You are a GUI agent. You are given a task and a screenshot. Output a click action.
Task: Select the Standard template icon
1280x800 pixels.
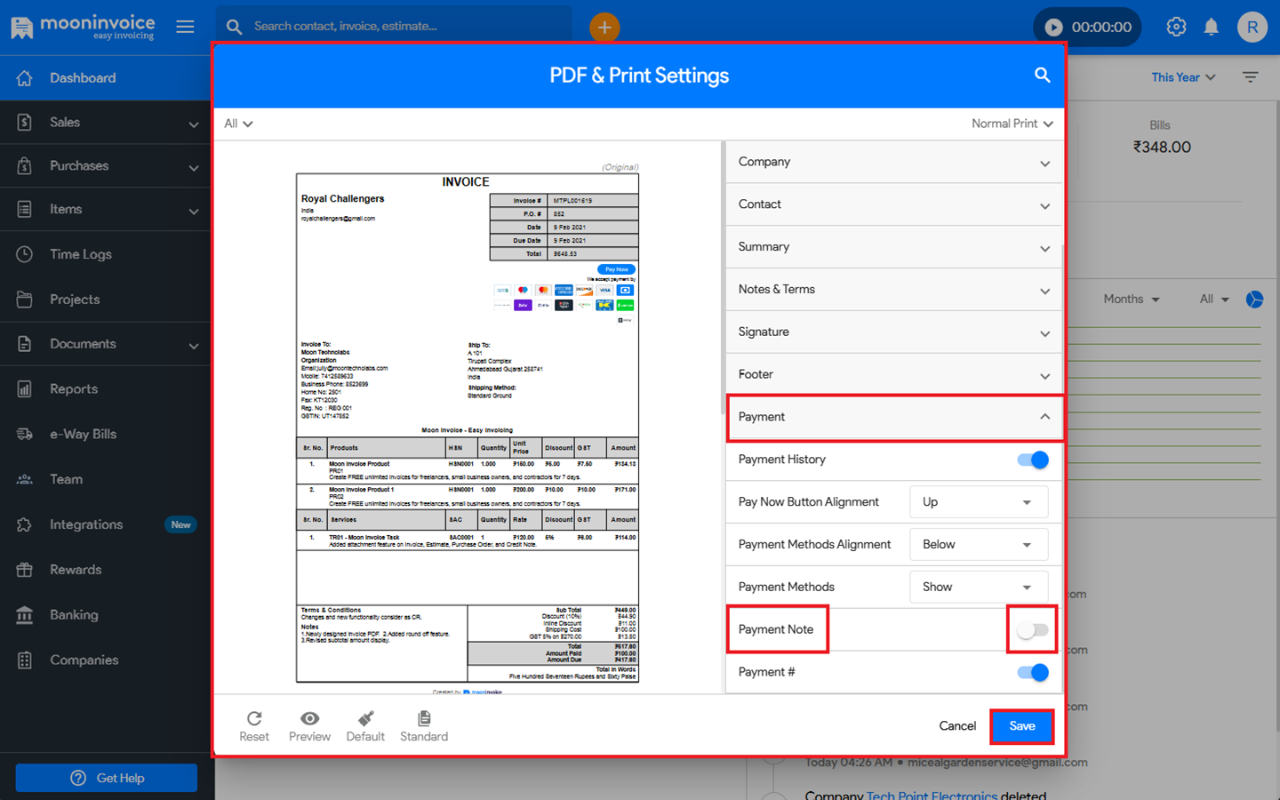[424, 718]
